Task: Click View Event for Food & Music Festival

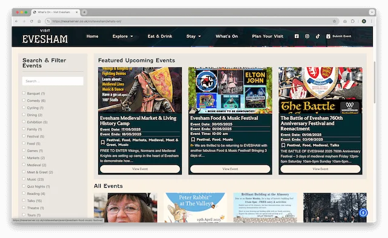Action: tap(230, 169)
